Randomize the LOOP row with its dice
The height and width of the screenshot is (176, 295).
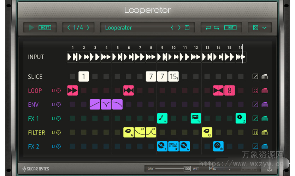[255, 90]
